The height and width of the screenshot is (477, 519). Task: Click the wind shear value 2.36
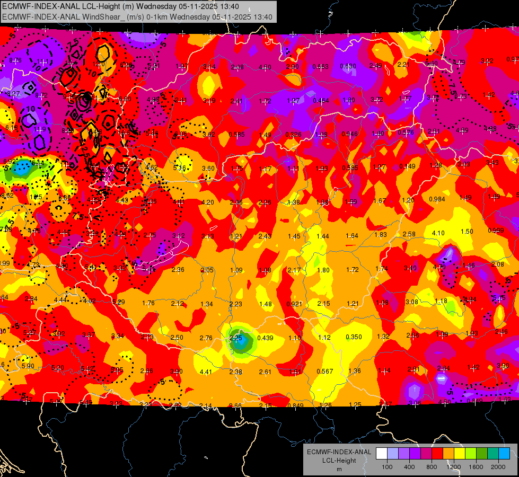178,270
